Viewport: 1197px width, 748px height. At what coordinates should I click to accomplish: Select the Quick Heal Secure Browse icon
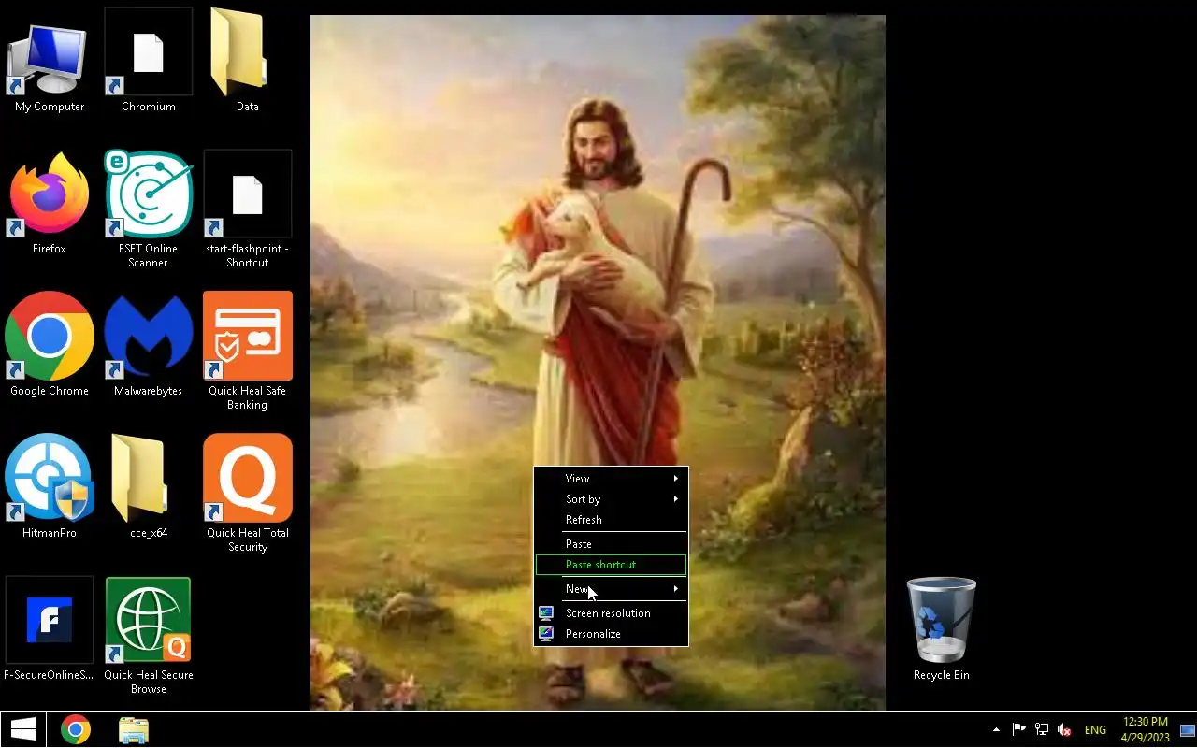coord(149,636)
